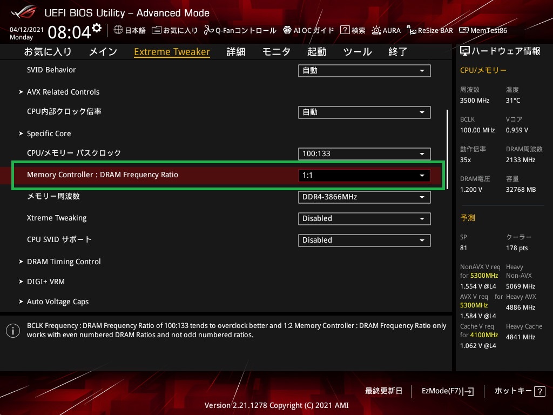Open CPU/メモリー バスクロック dropdown showing 100:133
This screenshot has height=415, width=553.
(x=365, y=154)
